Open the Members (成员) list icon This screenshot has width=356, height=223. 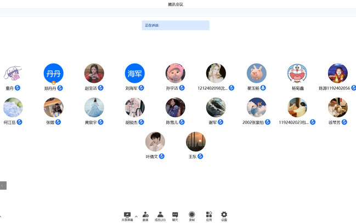(x=160, y=215)
